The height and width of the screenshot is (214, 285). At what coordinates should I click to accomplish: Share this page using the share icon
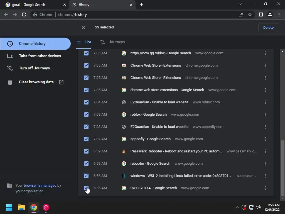point(241,14)
